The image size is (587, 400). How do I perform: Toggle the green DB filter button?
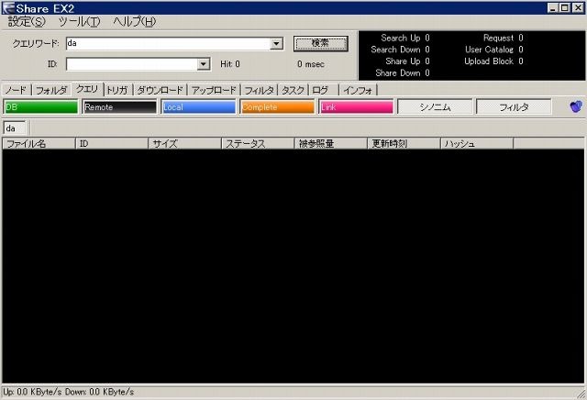(x=40, y=107)
